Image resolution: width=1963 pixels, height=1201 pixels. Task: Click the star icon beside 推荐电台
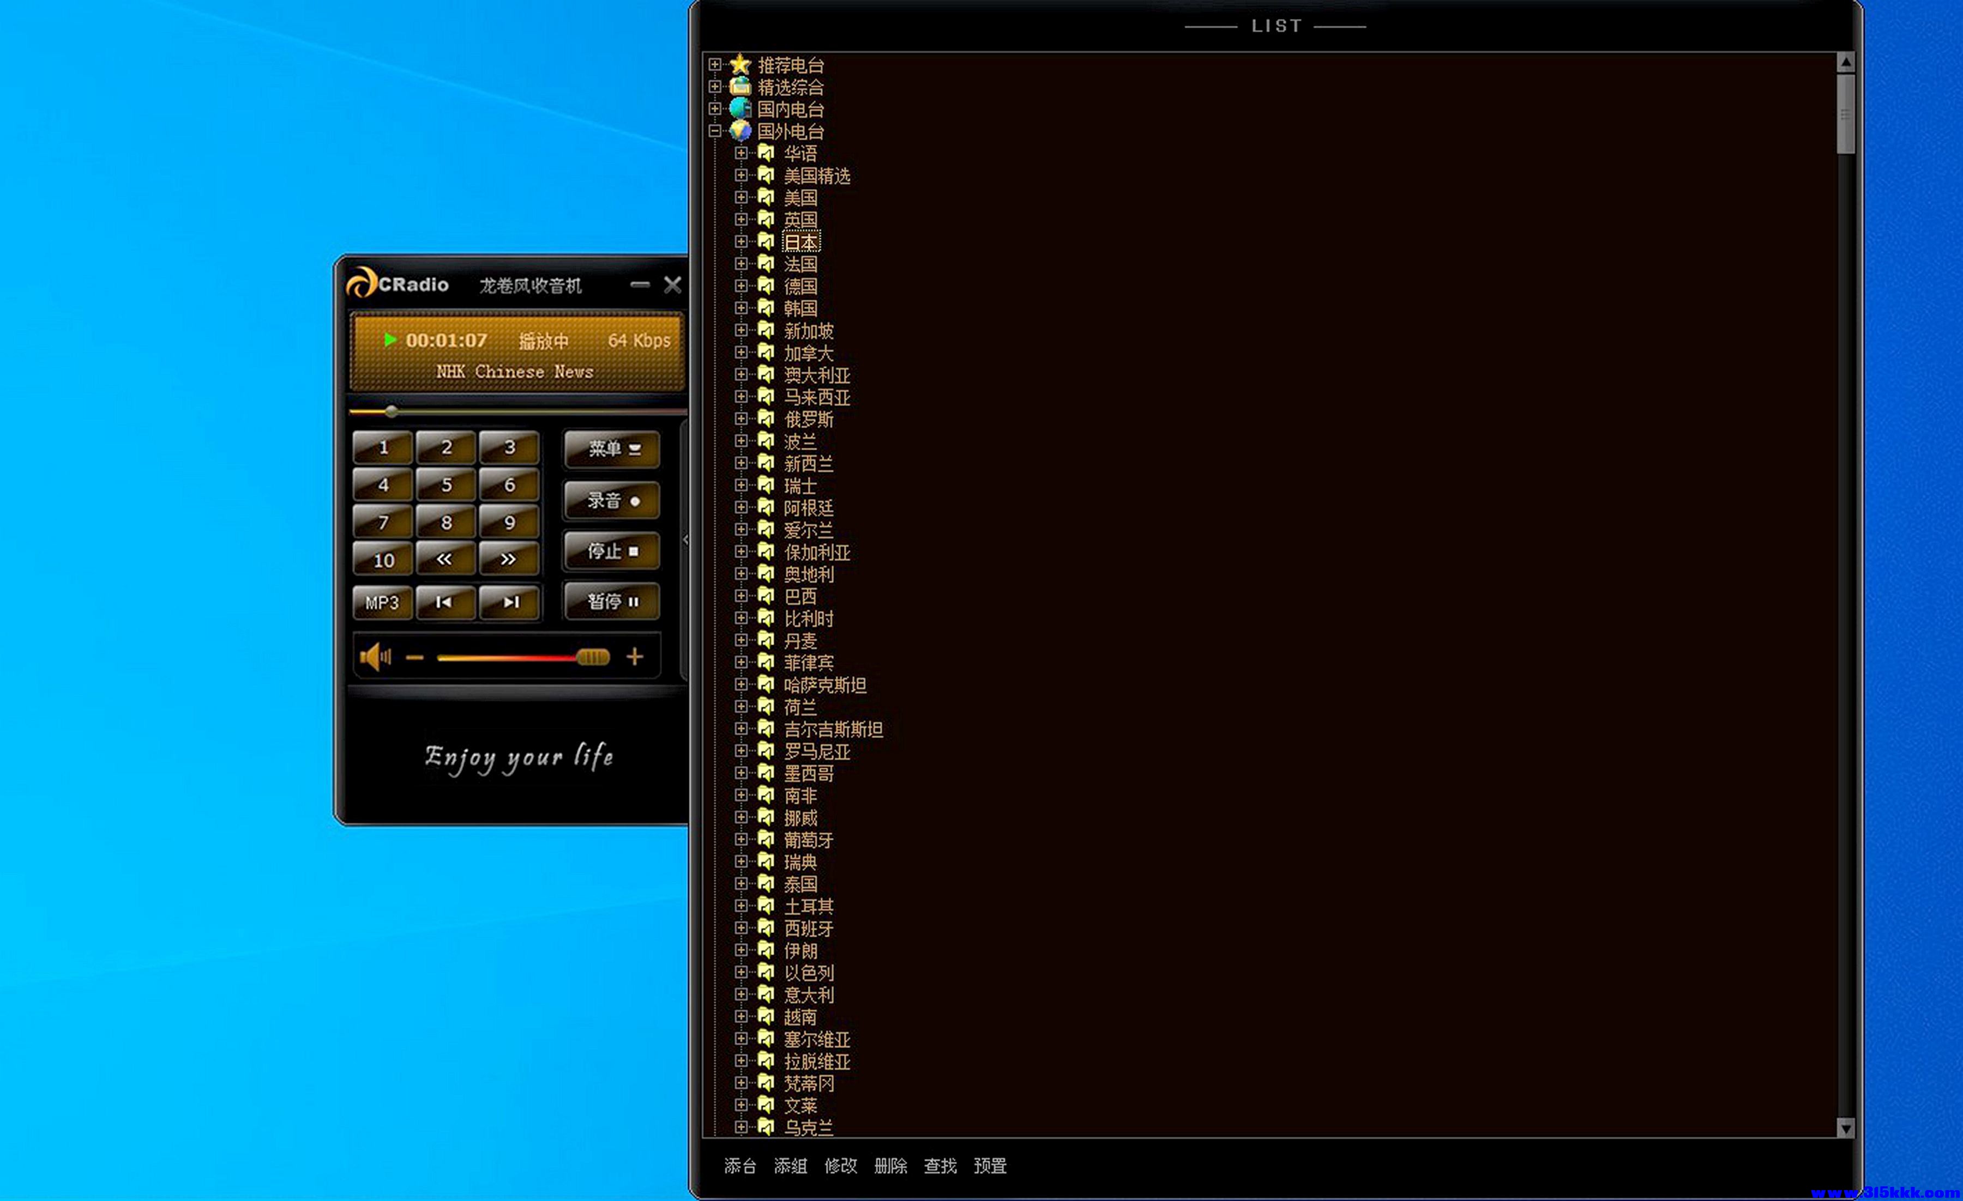point(740,64)
